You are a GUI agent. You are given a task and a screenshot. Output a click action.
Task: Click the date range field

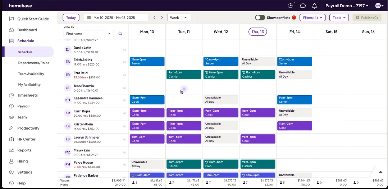coord(116,18)
